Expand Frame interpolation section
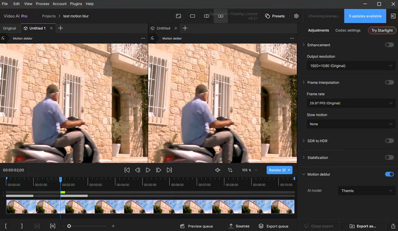Viewport: 398px width, 231px height. coord(303,82)
